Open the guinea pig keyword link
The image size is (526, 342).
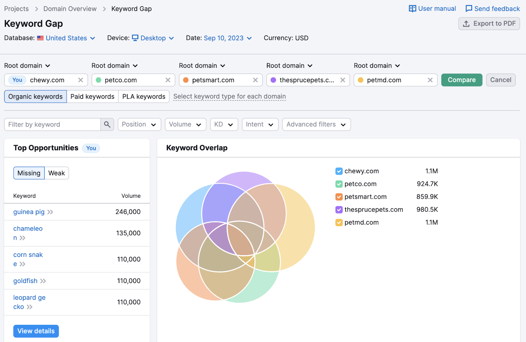[x=29, y=212]
